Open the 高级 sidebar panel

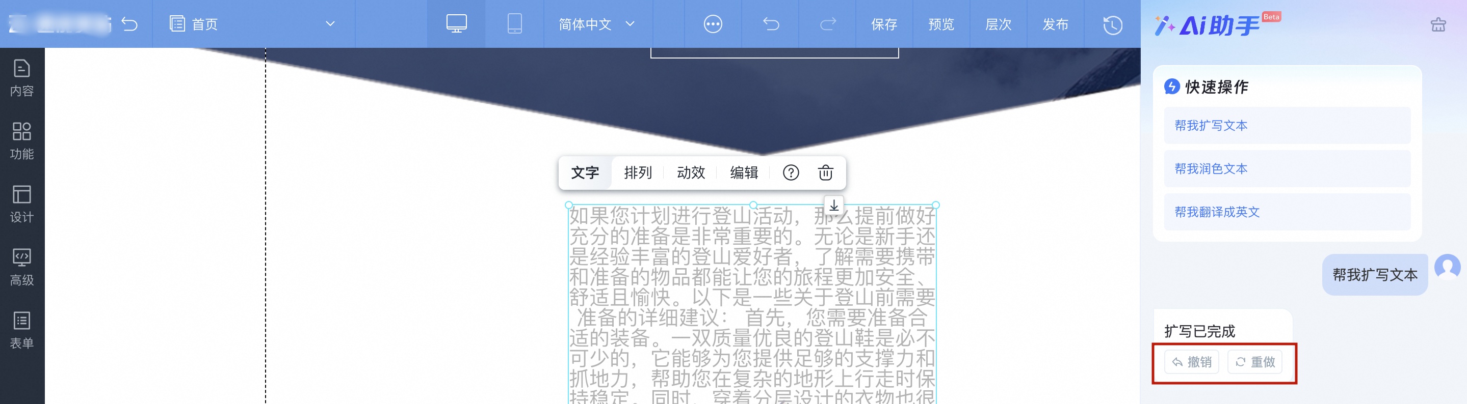pyautogui.click(x=21, y=268)
